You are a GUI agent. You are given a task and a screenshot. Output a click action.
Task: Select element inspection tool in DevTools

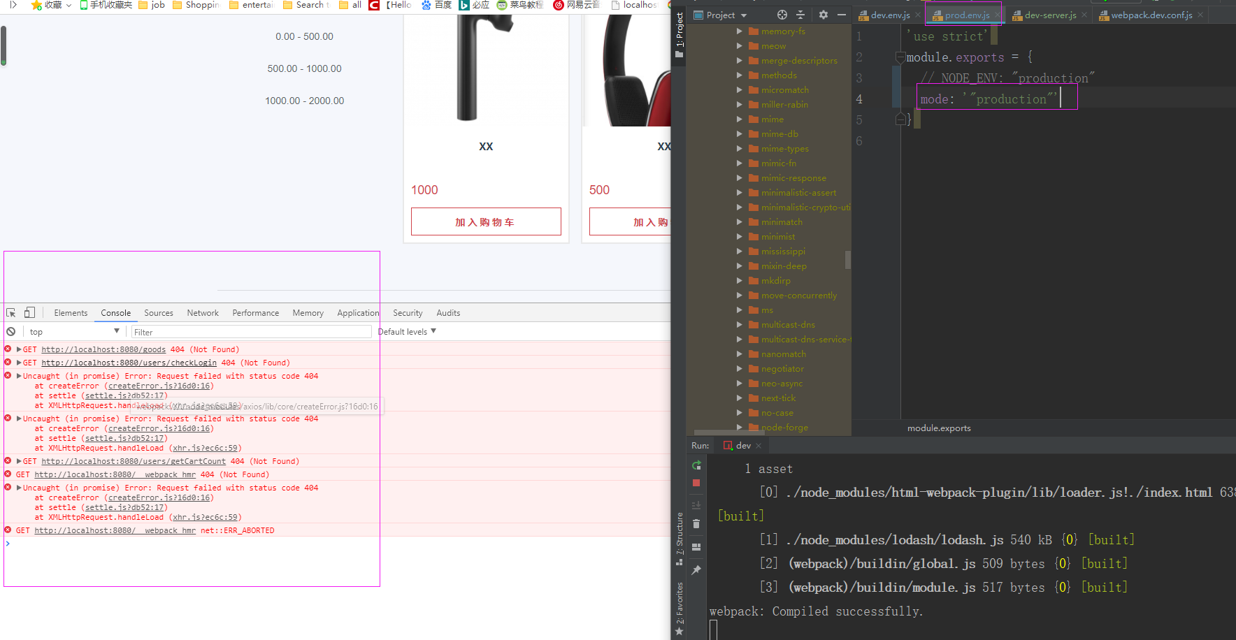[x=10, y=312]
